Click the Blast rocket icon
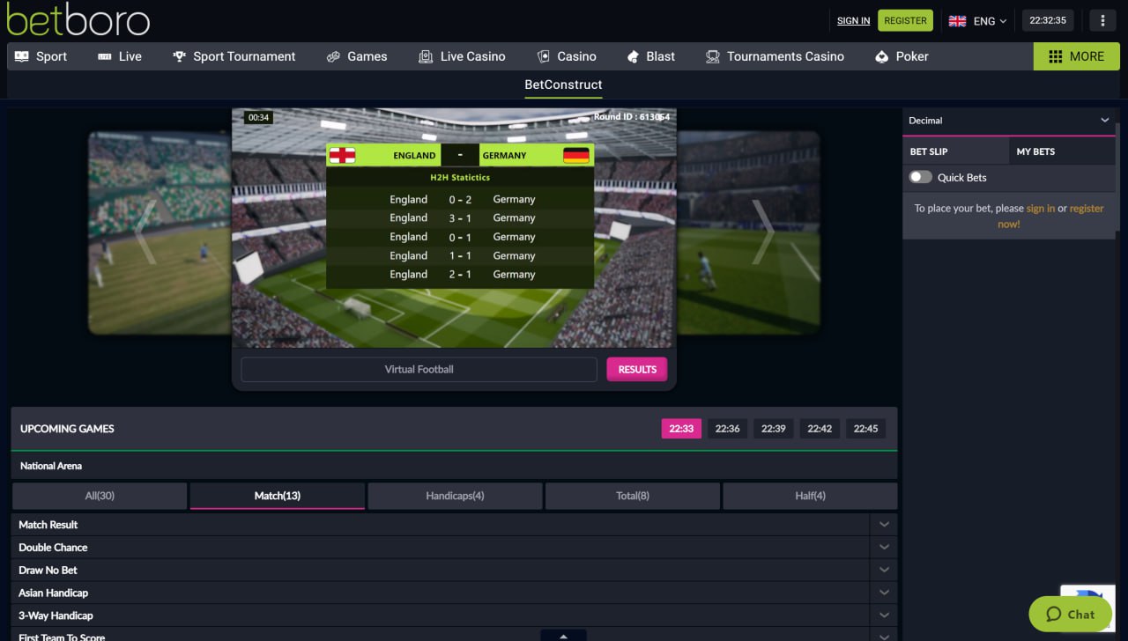This screenshot has height=641, width=1128. (x=633, y=56)
